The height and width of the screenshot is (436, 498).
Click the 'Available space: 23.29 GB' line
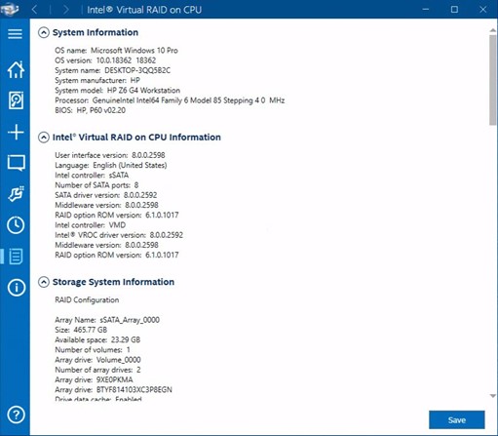pyautogui.click(x=97, y=340)
